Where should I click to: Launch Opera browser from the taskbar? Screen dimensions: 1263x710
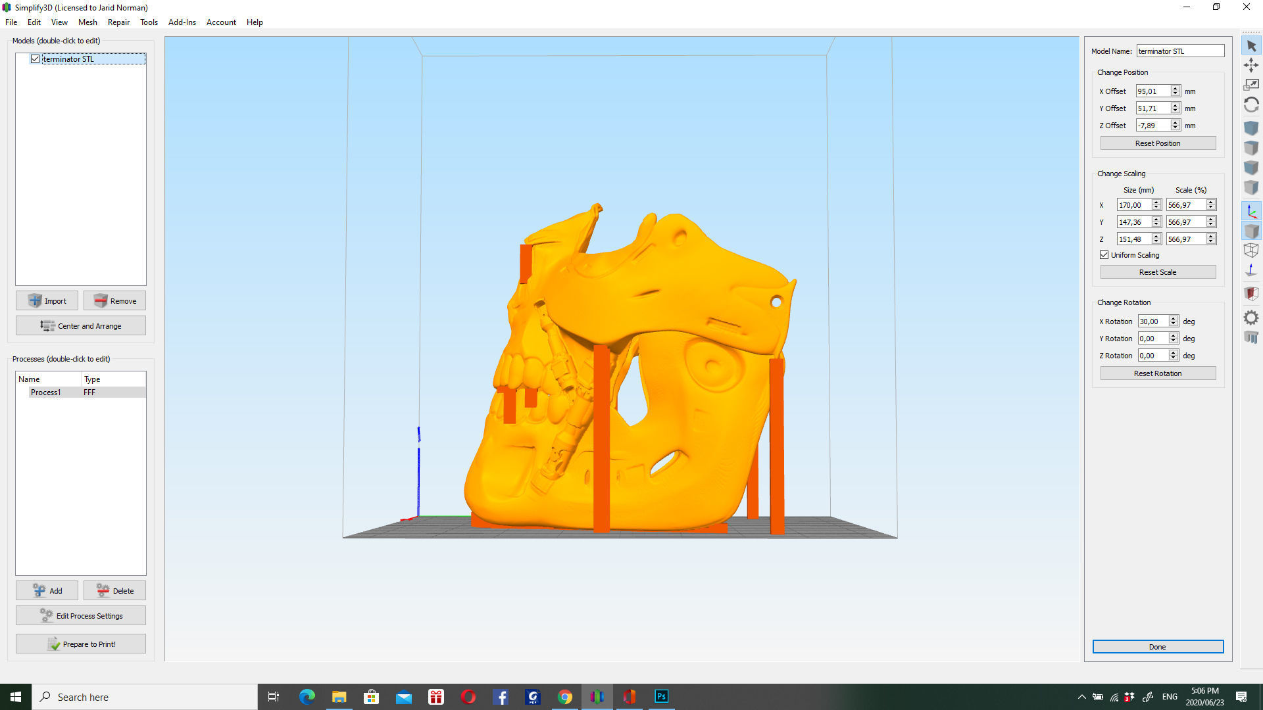[x=468, y=697]
